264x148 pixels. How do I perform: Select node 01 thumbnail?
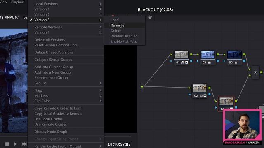click(x=181, y=55)
